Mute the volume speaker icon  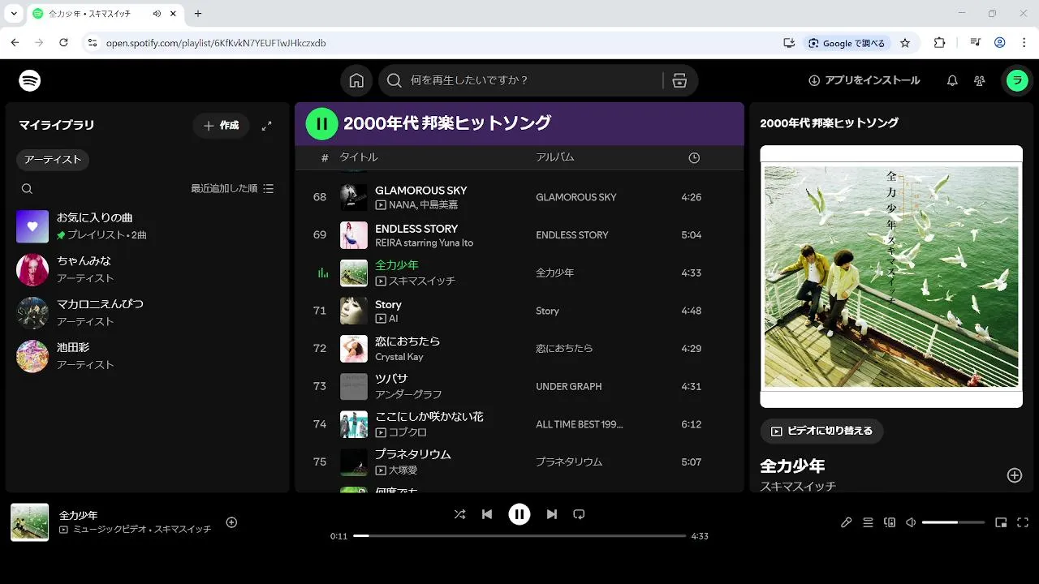pos(911,522)
